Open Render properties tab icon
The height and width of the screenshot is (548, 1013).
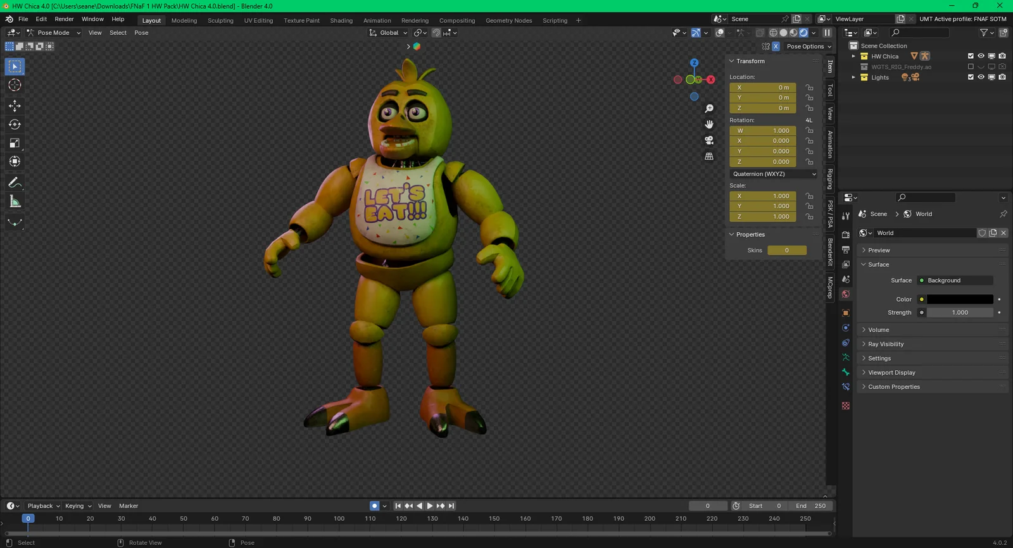[846, 235]
